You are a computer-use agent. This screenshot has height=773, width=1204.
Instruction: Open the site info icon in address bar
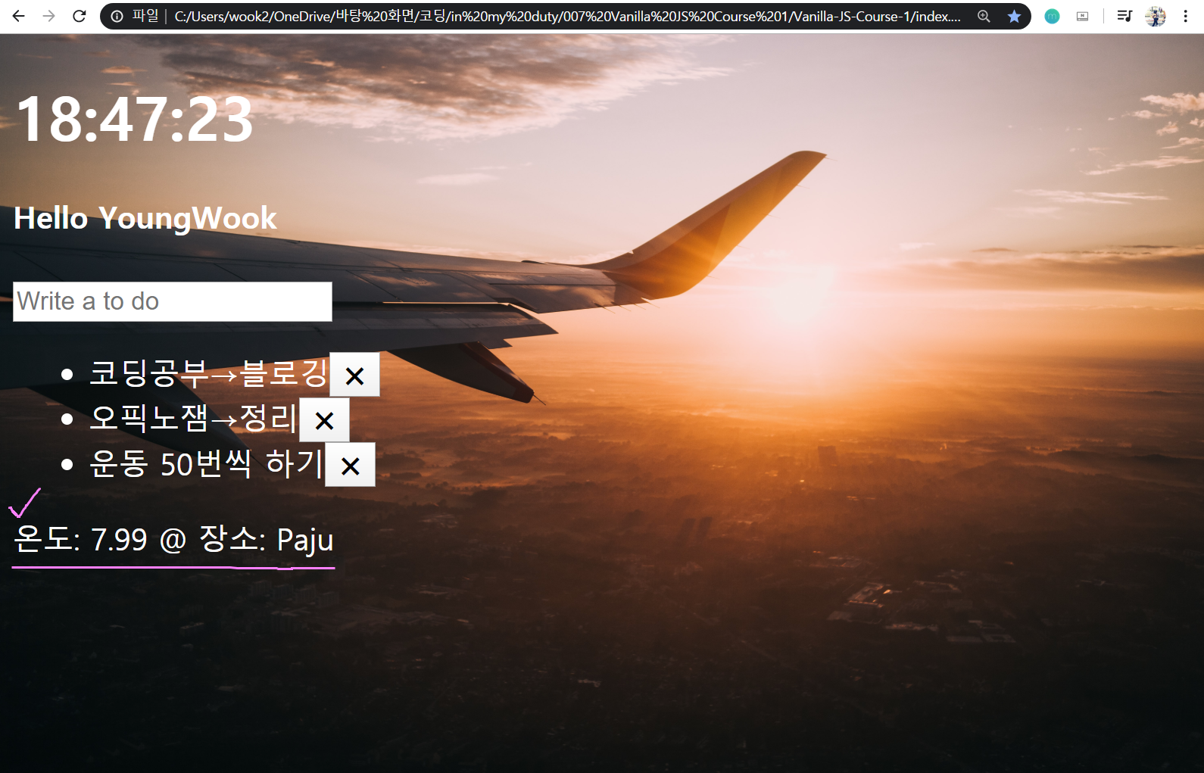[x=117, y=16]
